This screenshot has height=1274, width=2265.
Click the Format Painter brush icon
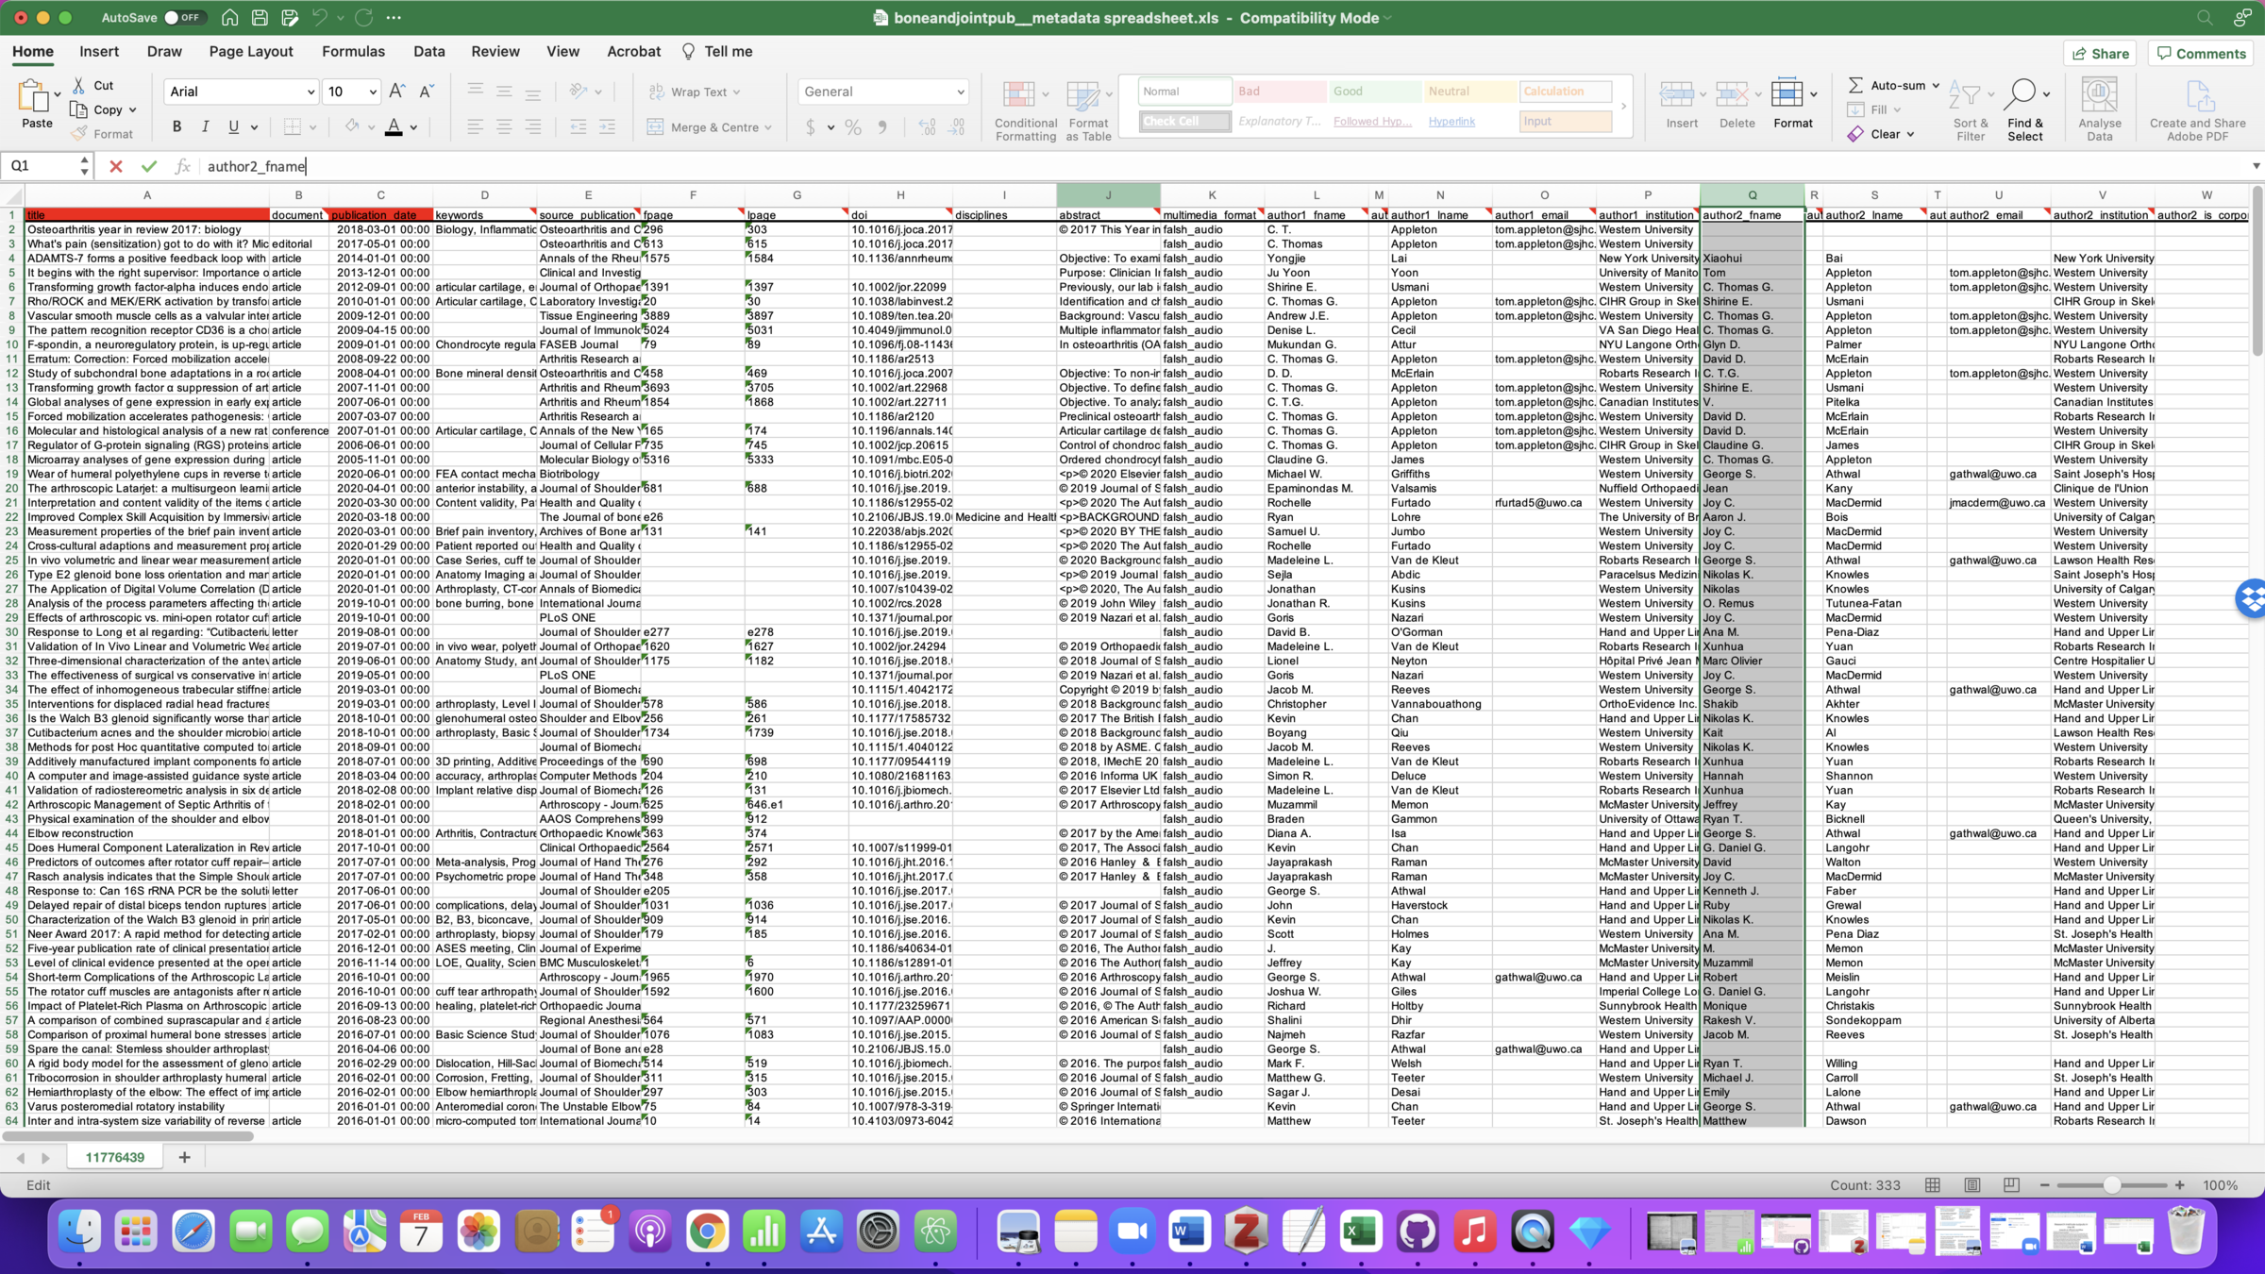coord(80,134)
